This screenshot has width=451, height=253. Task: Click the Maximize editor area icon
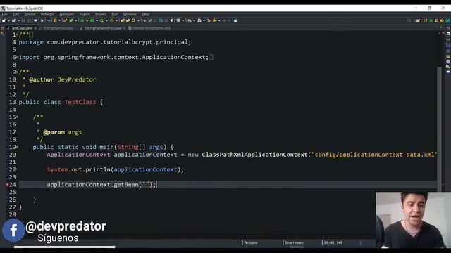coord(441,27)
